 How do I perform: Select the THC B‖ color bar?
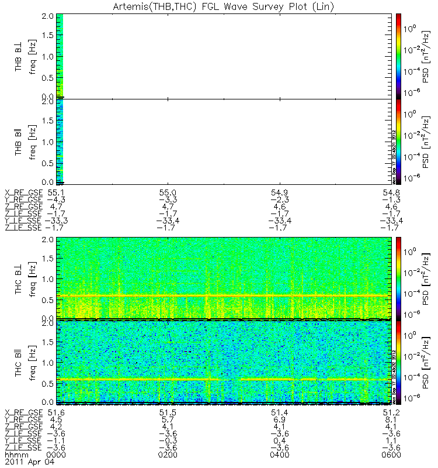[x=398, y=363]
